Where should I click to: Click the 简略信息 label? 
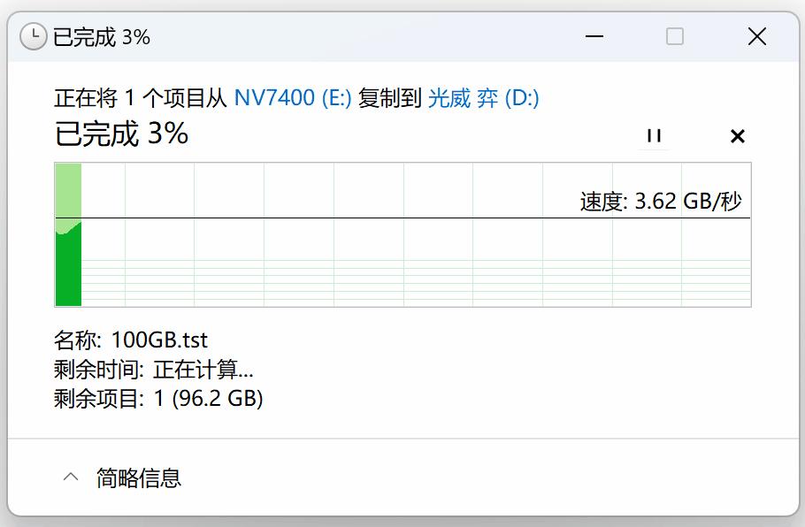point(139,478)
